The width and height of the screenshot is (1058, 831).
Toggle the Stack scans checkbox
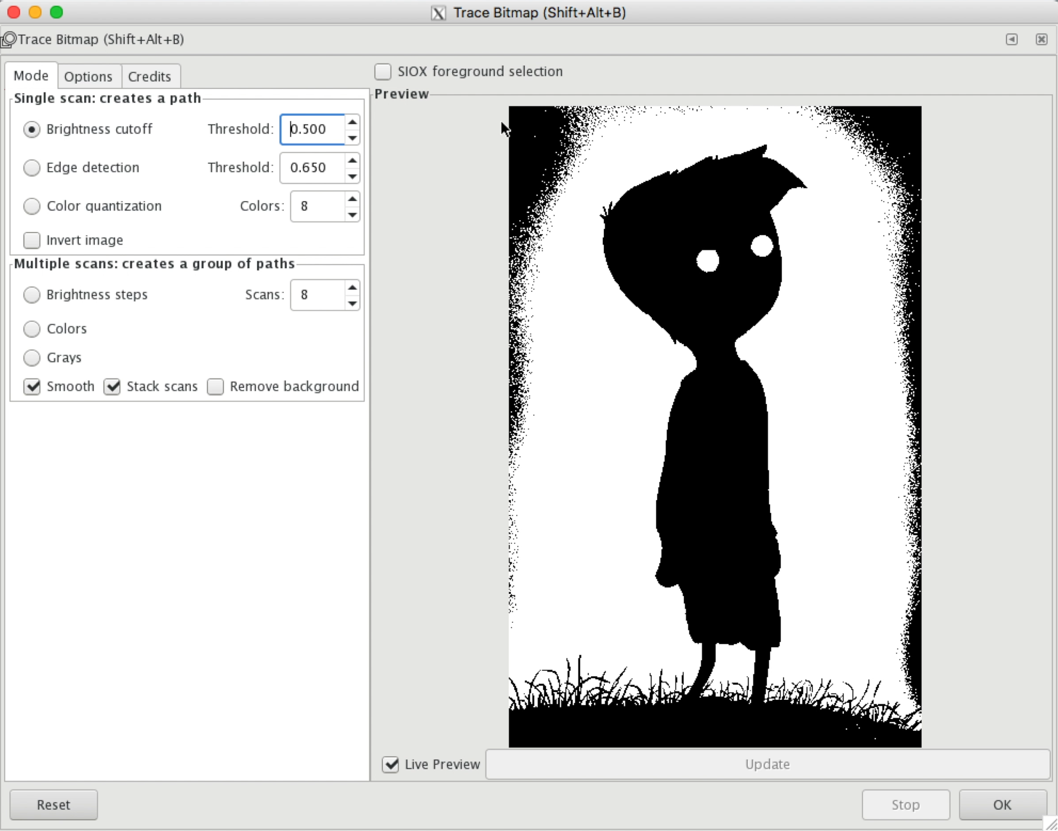(x=112, y=387)
